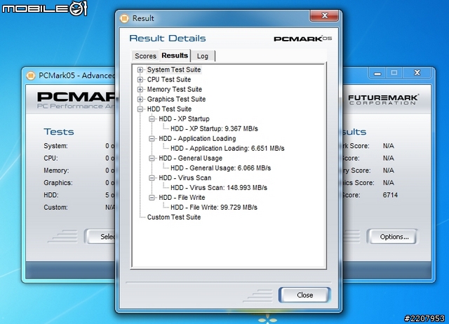
Task: Close the Result dialog via title bar X
Action: [324, 15]
